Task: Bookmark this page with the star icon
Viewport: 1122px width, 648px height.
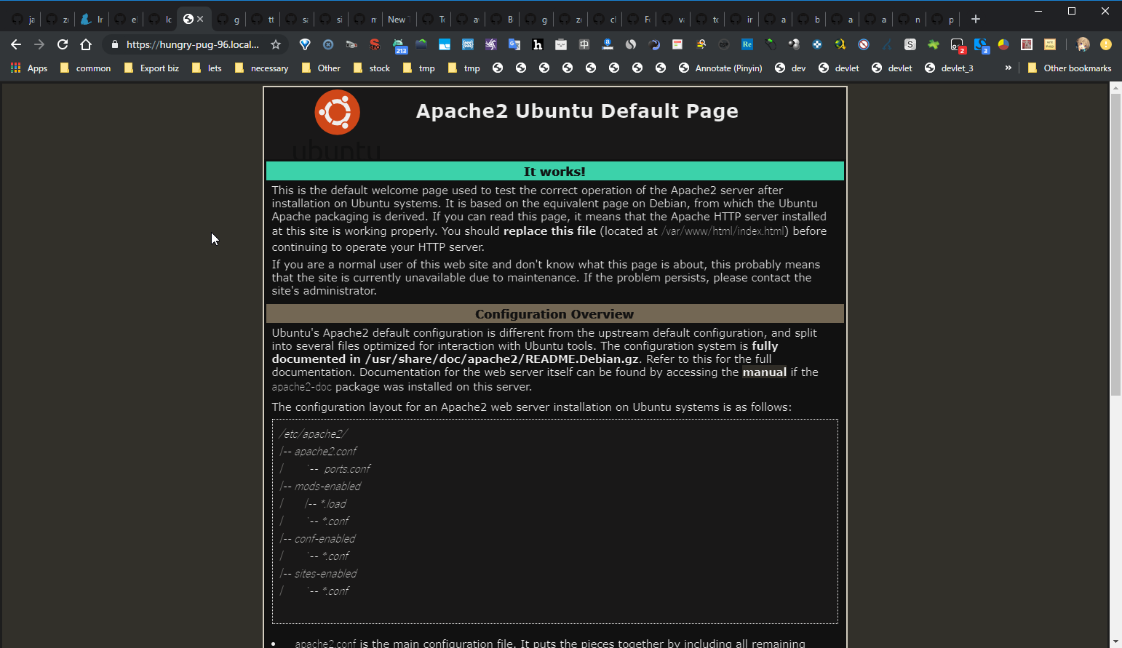Action: pos(276,44)
